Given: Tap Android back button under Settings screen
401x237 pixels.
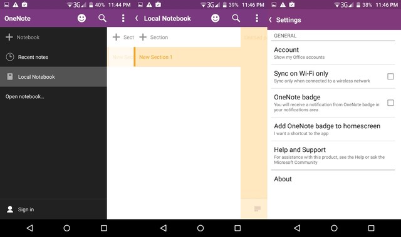Looking at the screenshot, I should click(297, 228).
